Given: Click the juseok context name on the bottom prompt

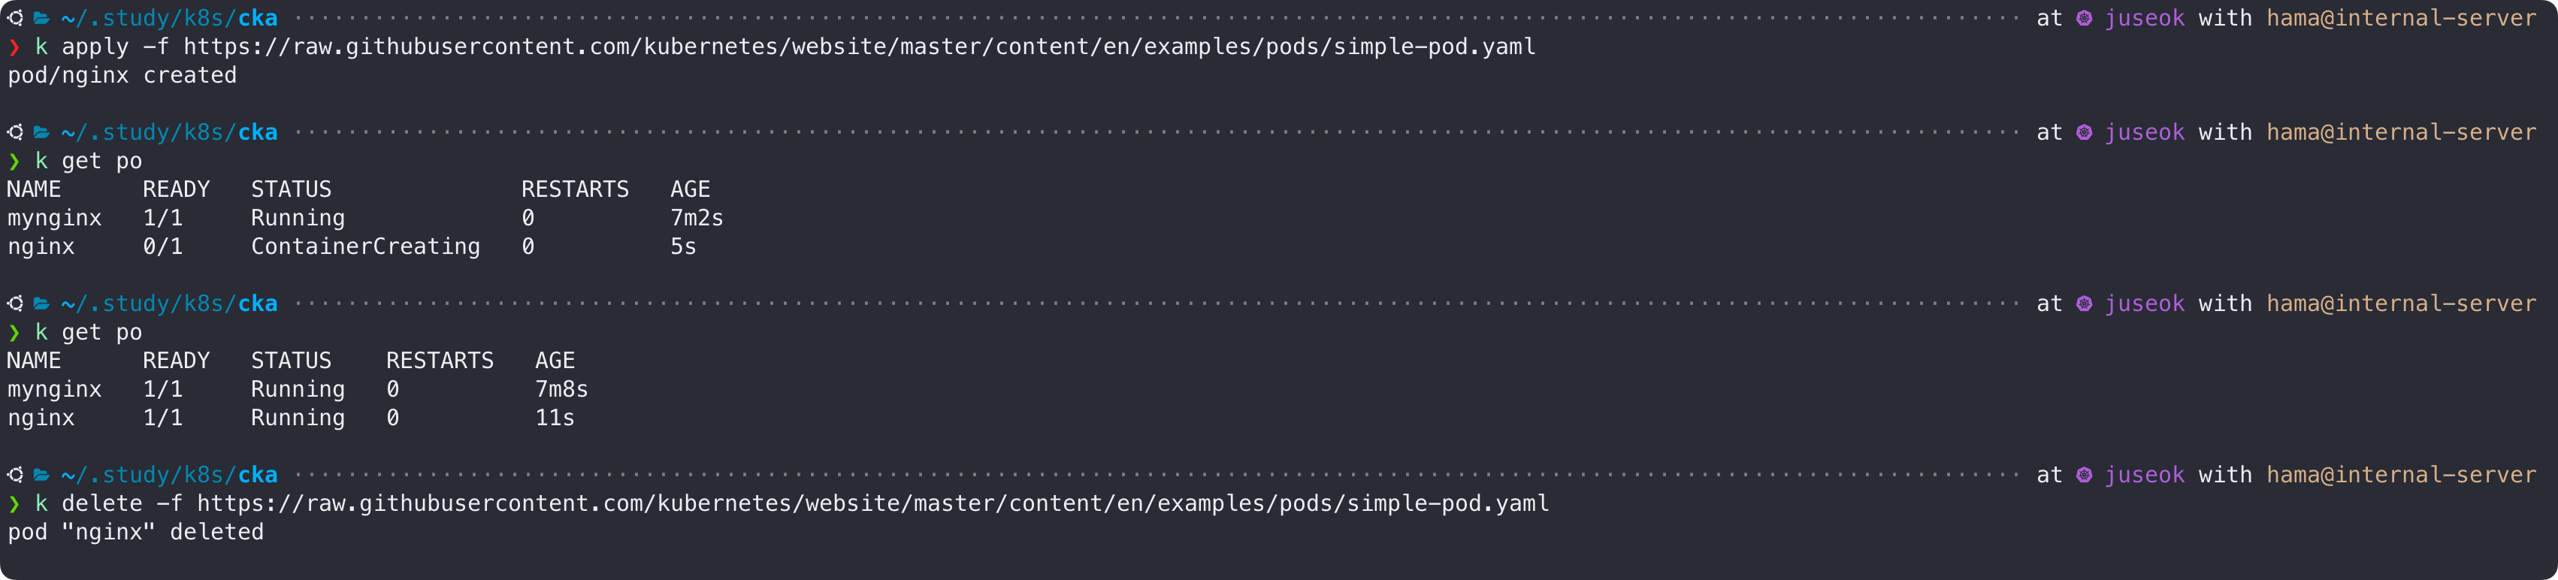Looking at the screenshot, I should tap(2144, 475).
